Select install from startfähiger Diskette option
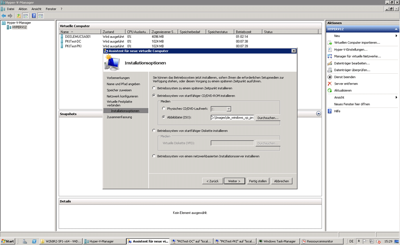Screen dimensions: 400x245 [154, 130]
